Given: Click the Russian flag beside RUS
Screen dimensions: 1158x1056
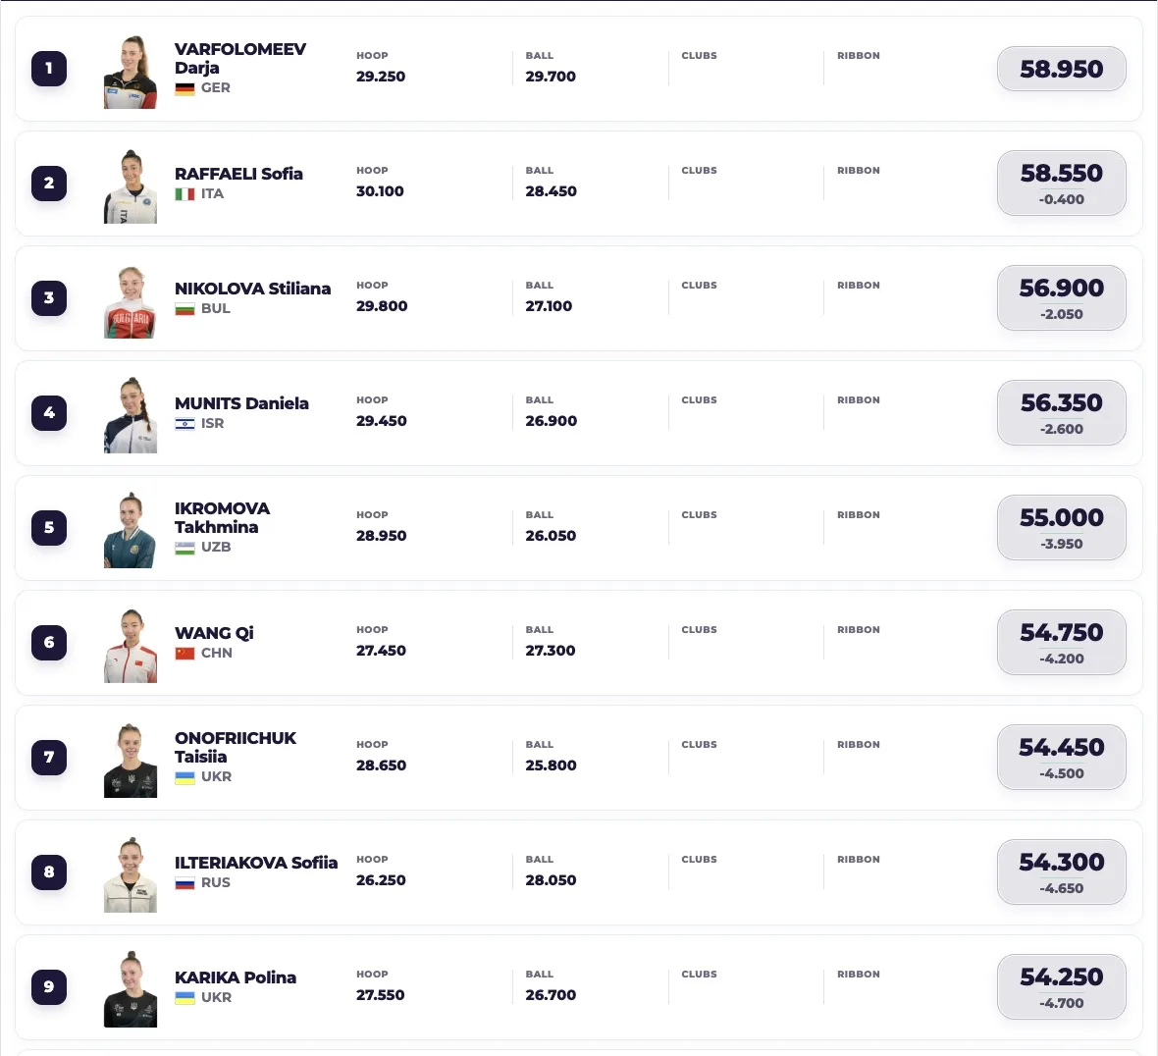Looking at the screenshot, I should [184, 883].
